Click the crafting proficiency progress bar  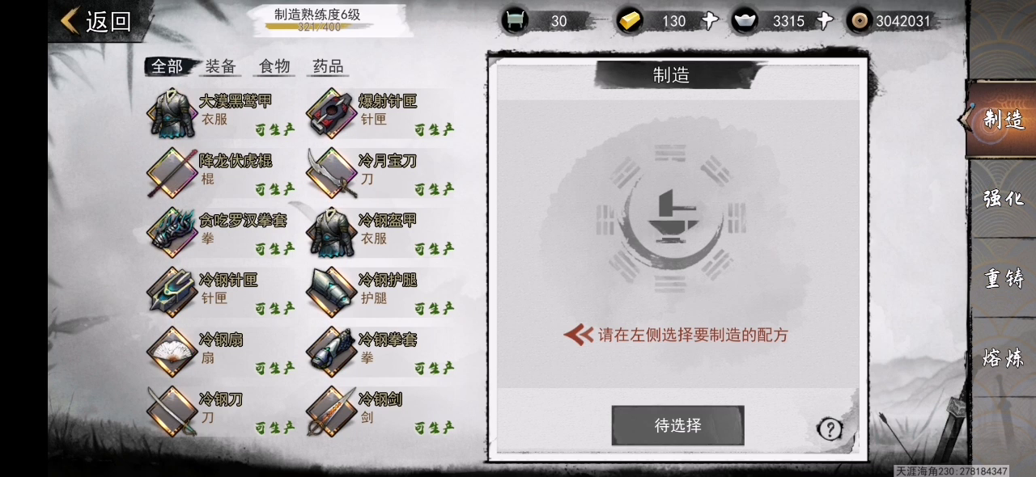pyautogui.click(x=320, y=27)
